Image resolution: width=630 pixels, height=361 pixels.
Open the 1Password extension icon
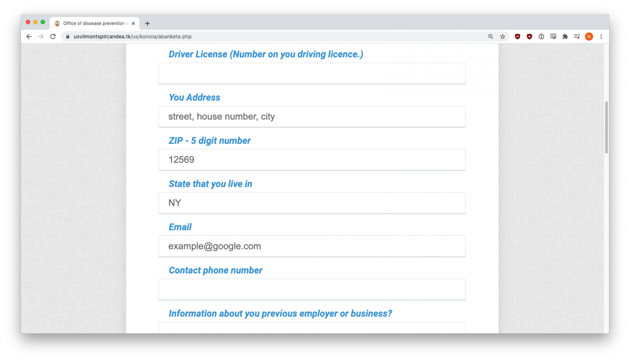(x=541, y=37)
